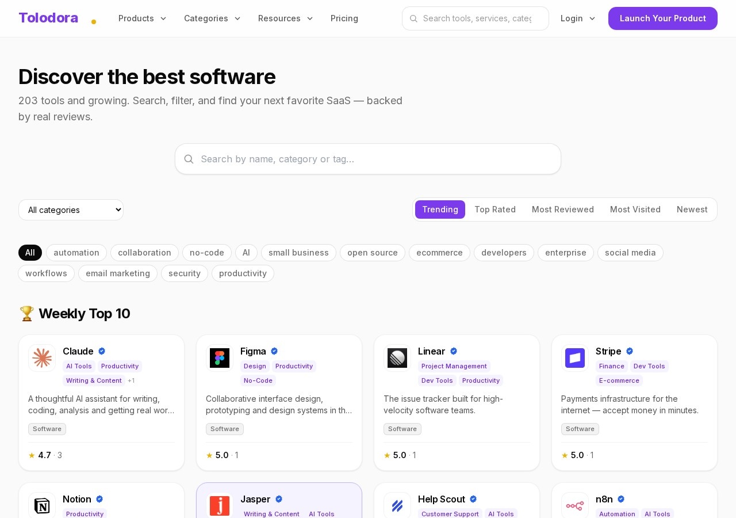Viewport: 736px width, 518px height.
Task: Toggle the collaboration tag filter
Action: (144, 253)
